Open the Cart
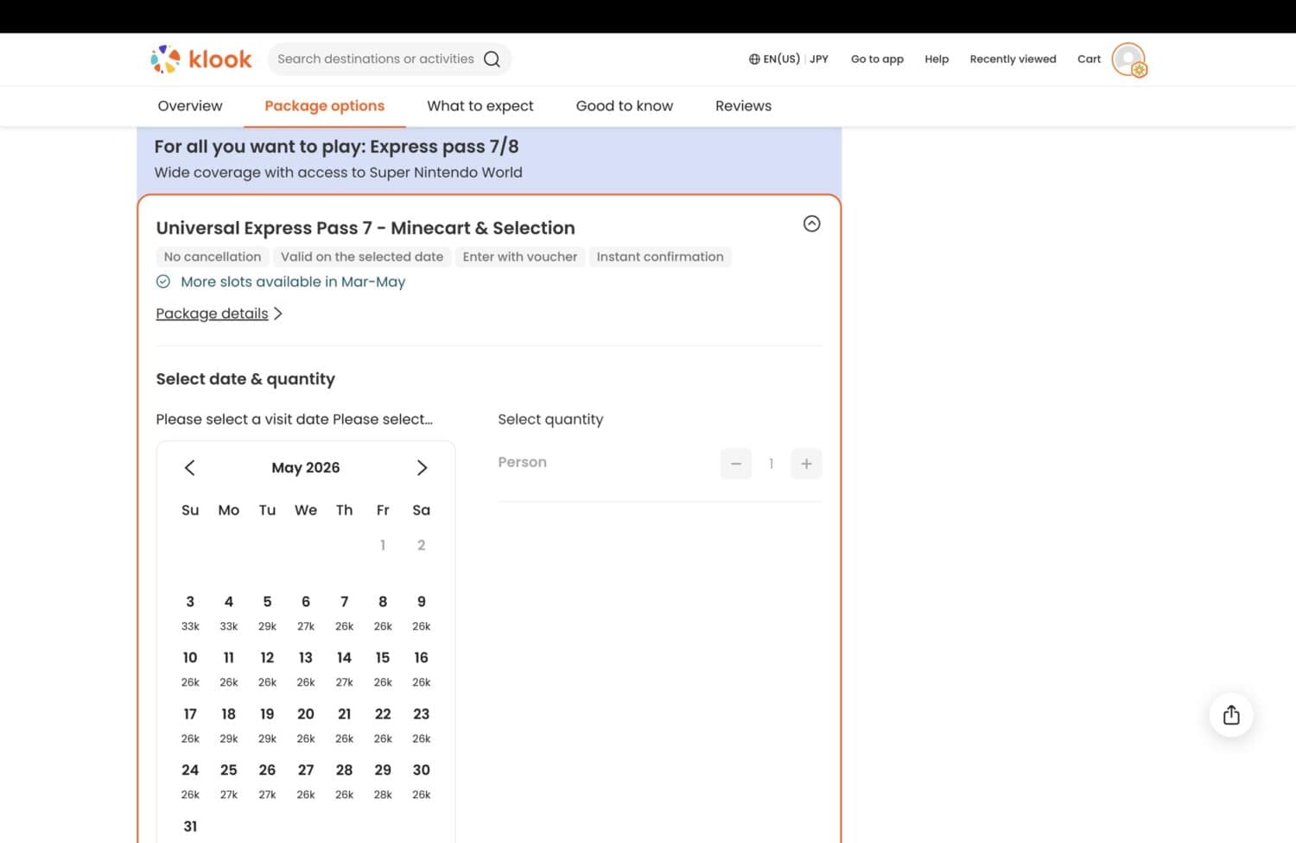This screenshot has width=1296, height=843. 1089,59
